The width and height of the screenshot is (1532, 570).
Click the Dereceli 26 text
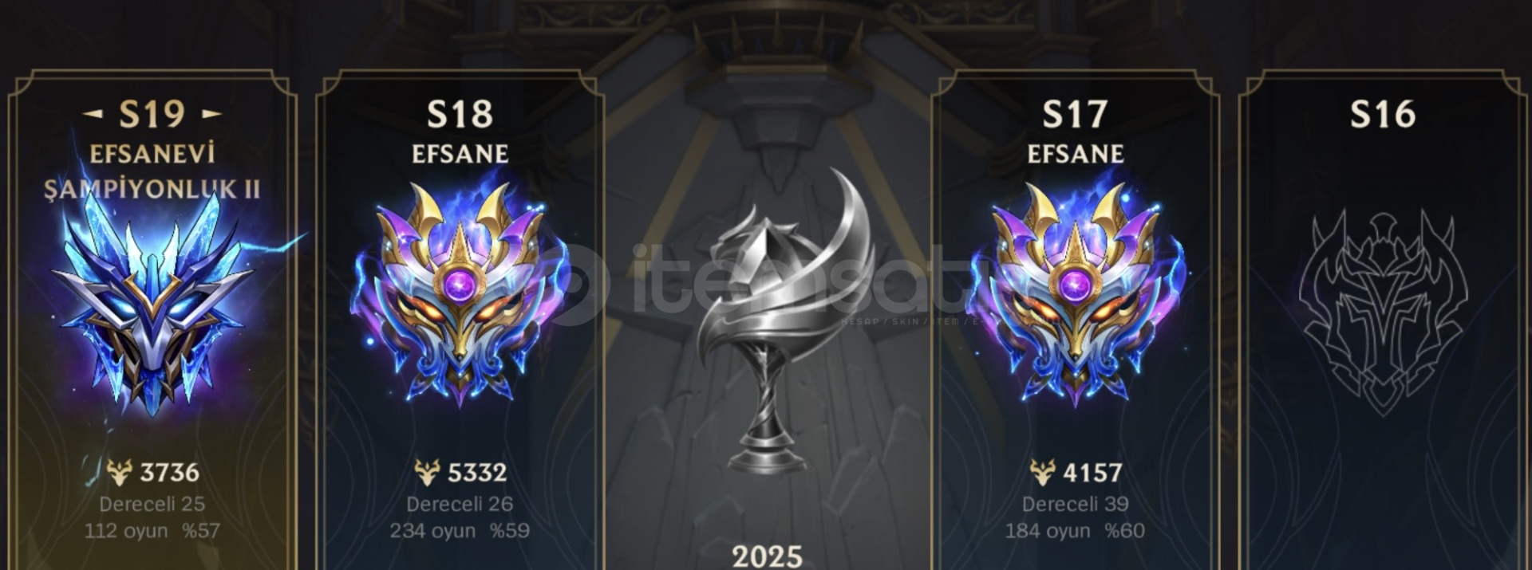(x=460, y=504)
